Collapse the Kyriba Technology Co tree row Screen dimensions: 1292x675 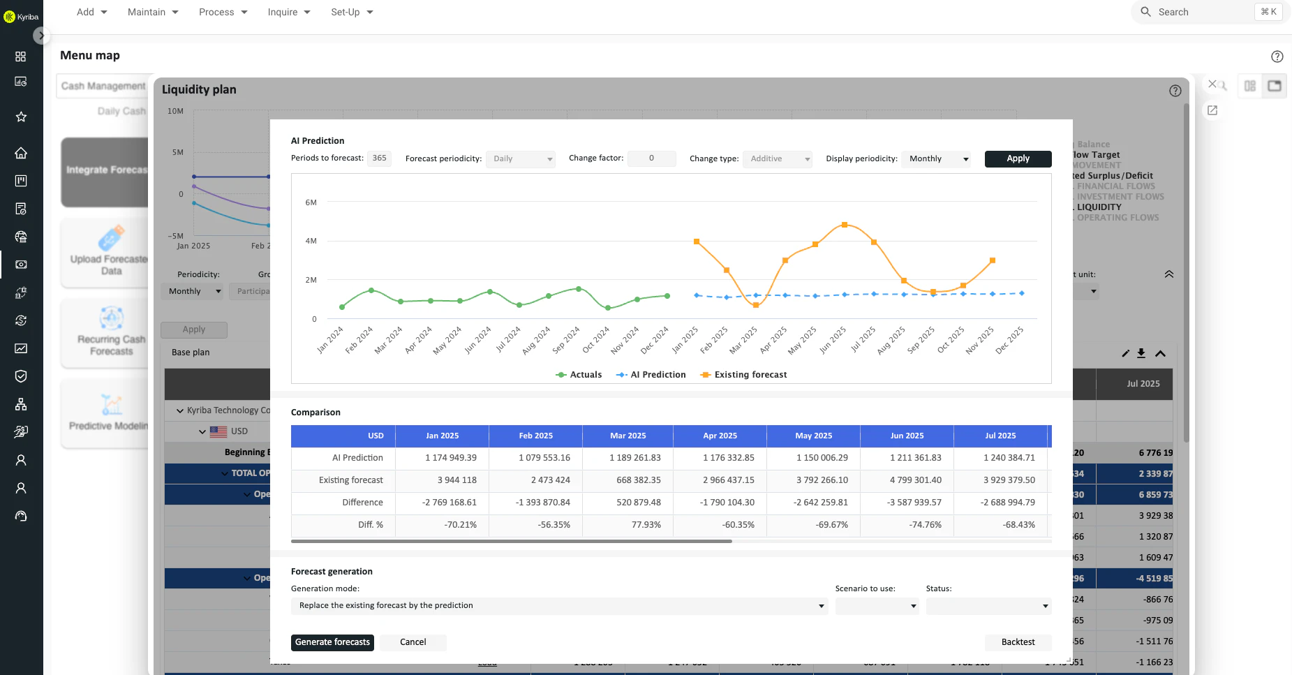179,410
